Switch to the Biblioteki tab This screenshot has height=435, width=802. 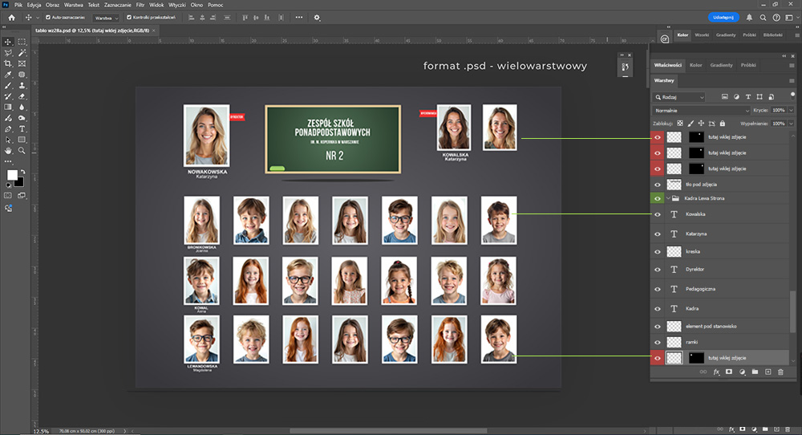[772, 35]
